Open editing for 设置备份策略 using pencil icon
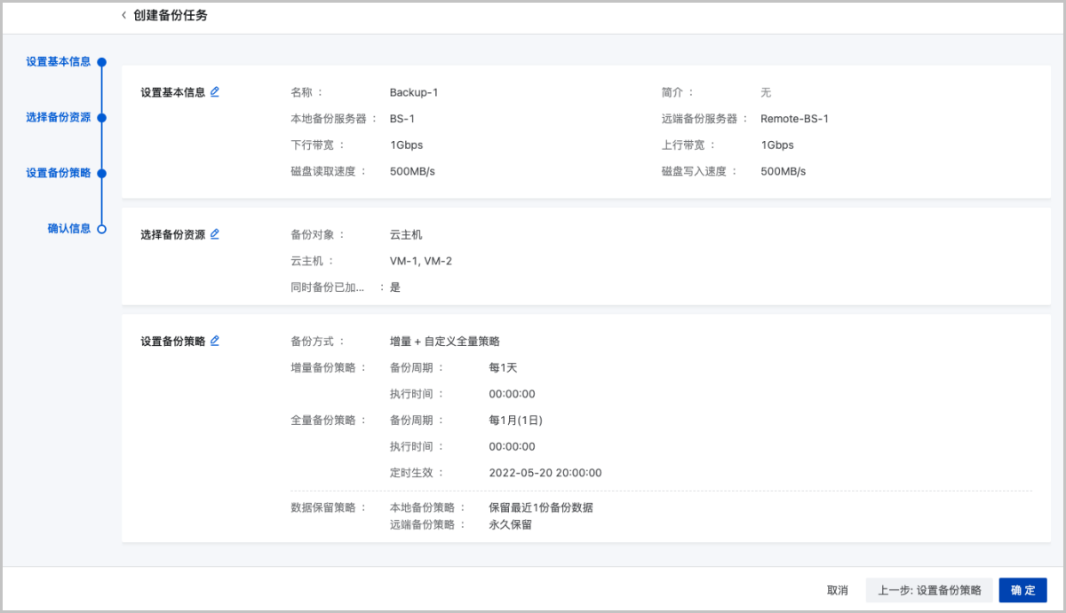 click(215, 341)
